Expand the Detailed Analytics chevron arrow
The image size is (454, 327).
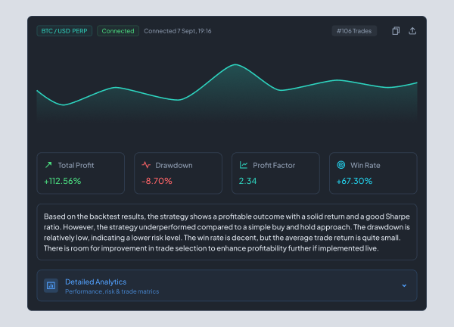click(404, 285)
